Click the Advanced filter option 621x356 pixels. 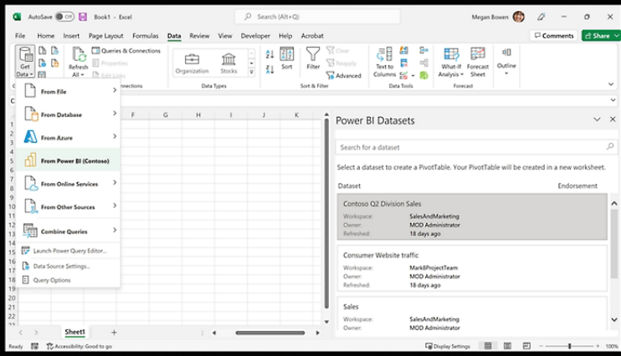coord(344,75)
